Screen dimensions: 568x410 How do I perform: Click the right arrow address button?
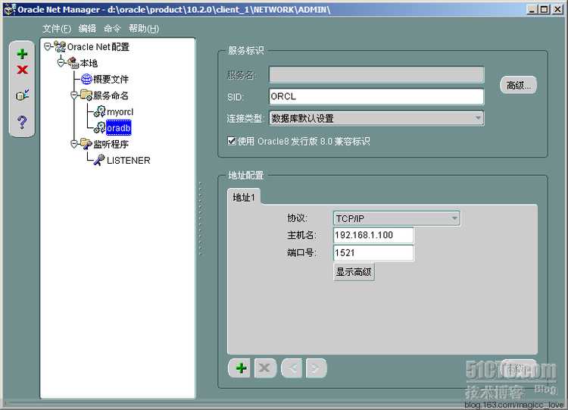pyautogui.click(x=316, y=368)
